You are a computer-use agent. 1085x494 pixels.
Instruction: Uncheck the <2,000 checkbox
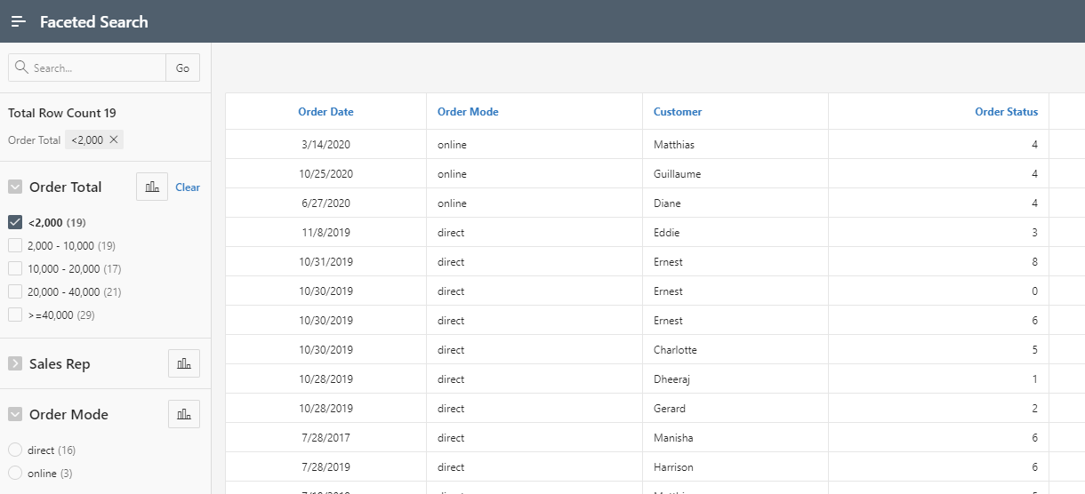click(x=15, y=222)
